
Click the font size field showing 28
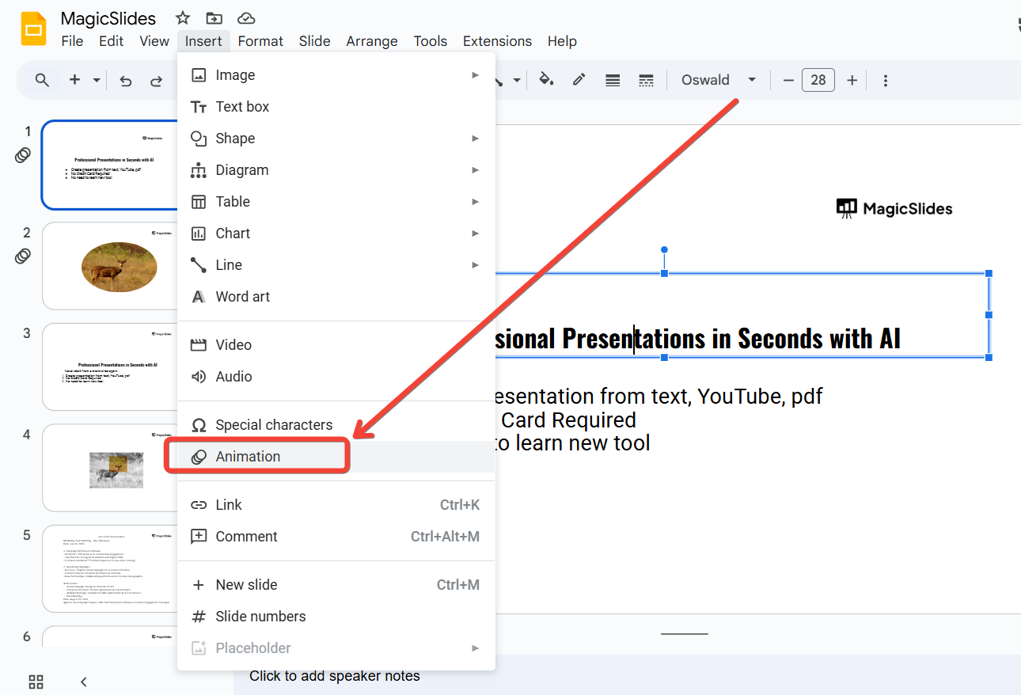(x=818, y=80)
